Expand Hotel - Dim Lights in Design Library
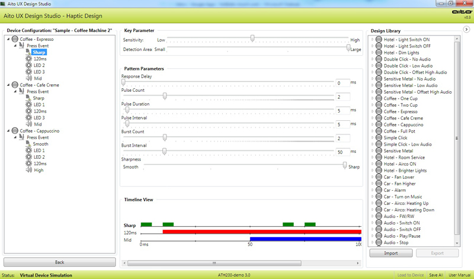The height and width of the screenshot is (279, 474). [372, 53]
